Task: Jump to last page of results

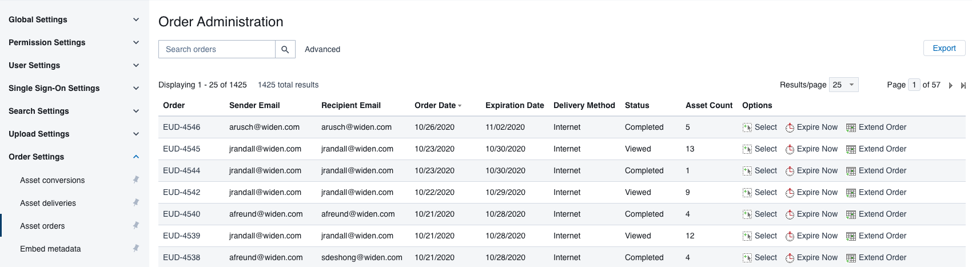Action: click(963, 85)
